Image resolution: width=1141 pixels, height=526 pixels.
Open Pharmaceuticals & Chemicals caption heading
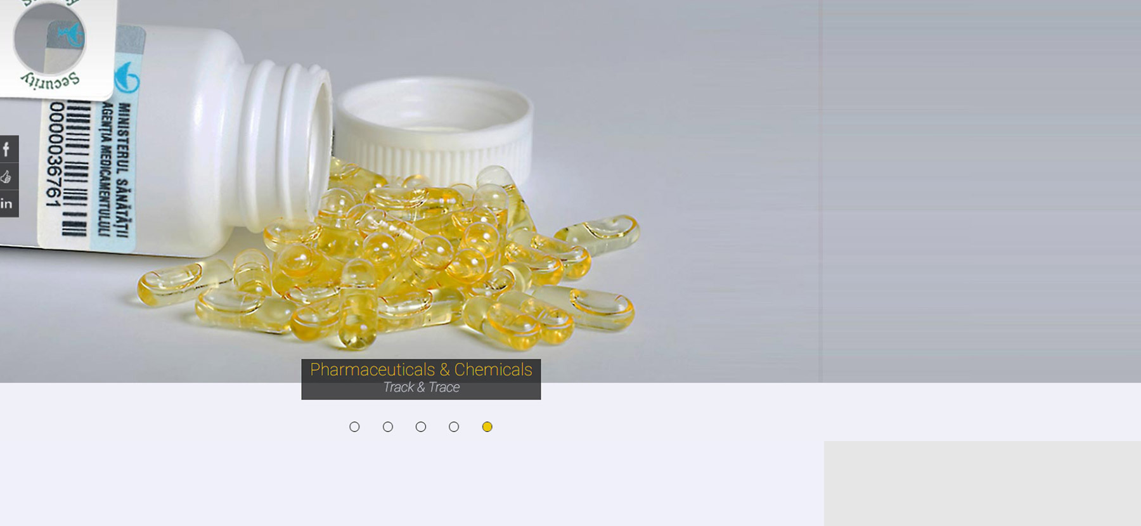[421, 369]
